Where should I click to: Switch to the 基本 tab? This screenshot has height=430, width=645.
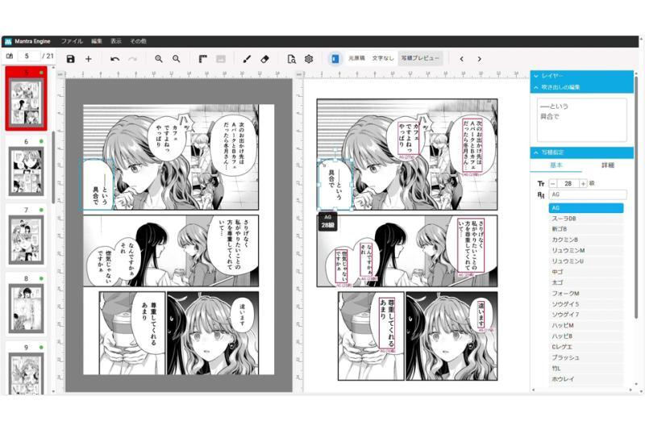tap(556, 165)
